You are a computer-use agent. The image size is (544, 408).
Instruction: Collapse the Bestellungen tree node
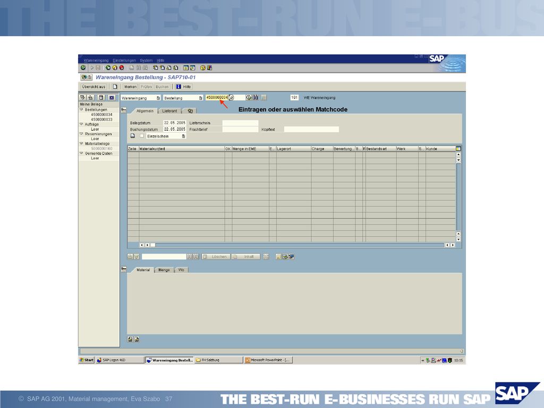coord(81,109)
